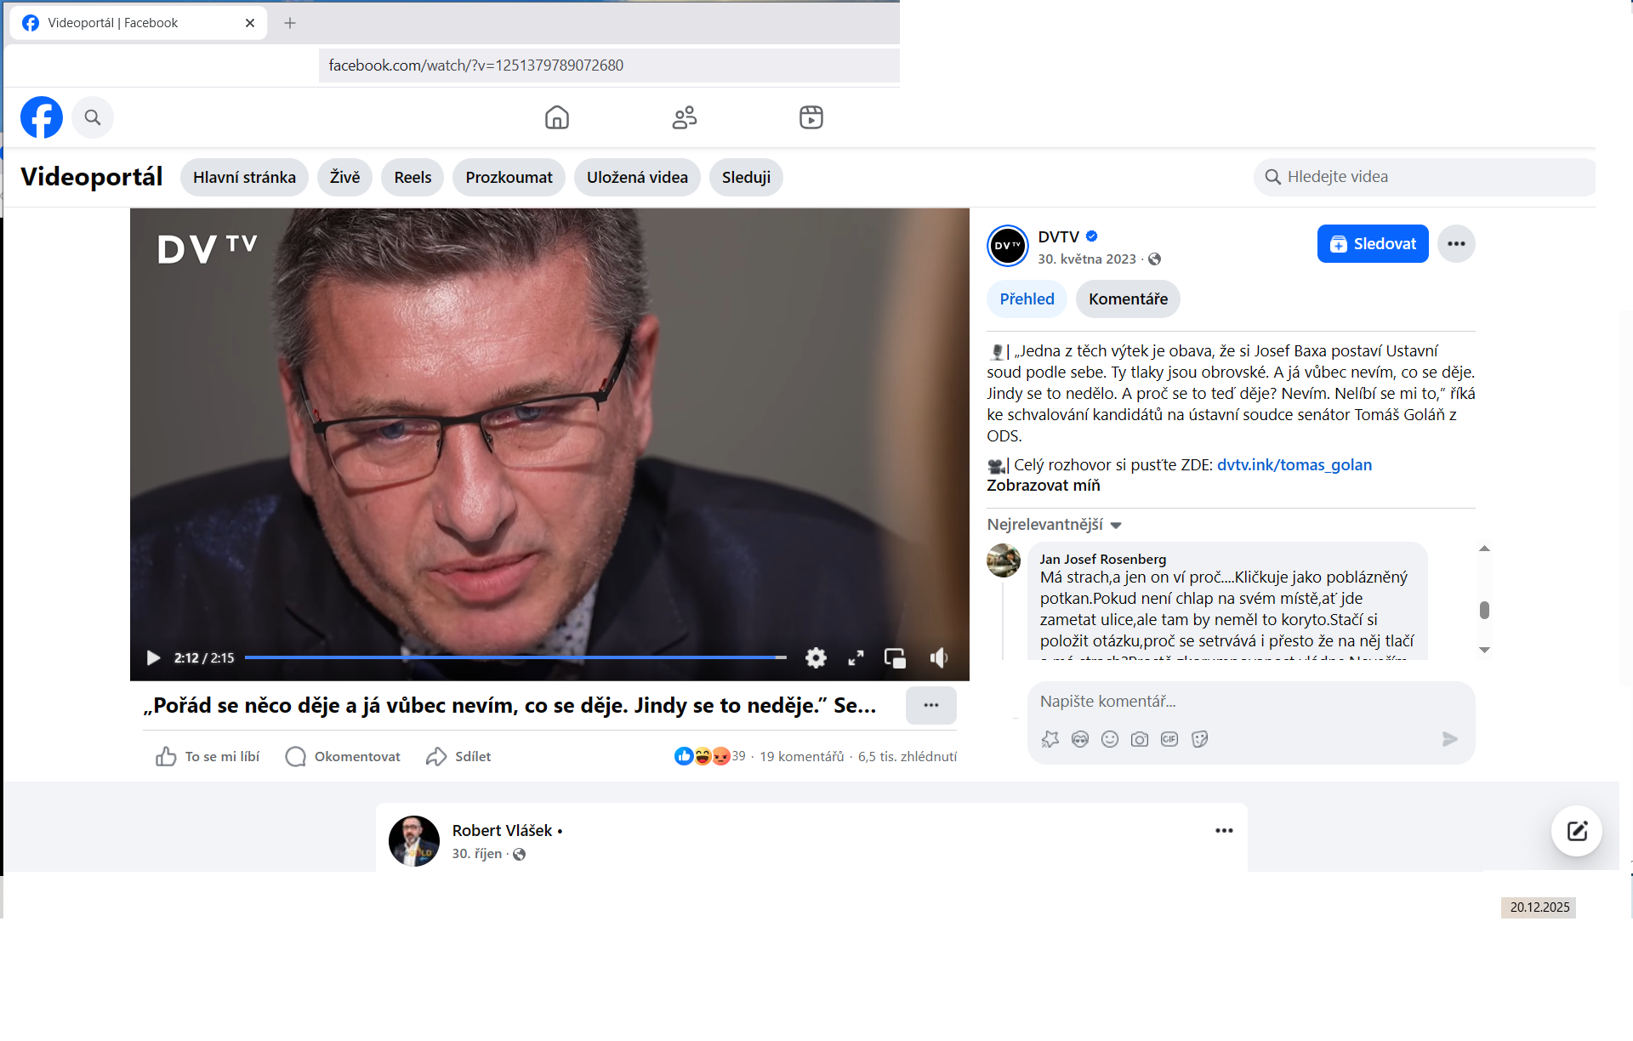Viewport: 1633px width, 1041px height.
Task: Toggle like with 'To se mi líbí'
Action: [x=208, y=756]
